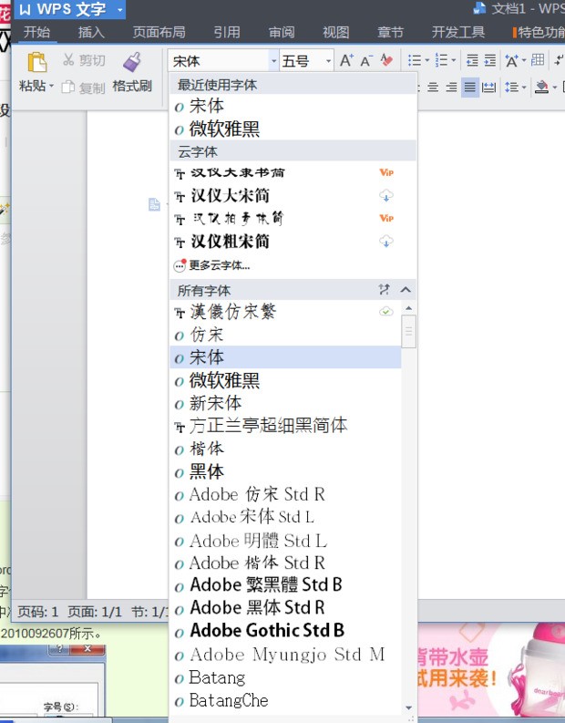
Task: Select the 方正兰亭超细黑简体 font
Action: [285, 426]
